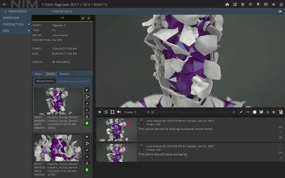285x178 pixels.
Task: Toggle loop playback in the player
Action: click(x=106, y=112)
